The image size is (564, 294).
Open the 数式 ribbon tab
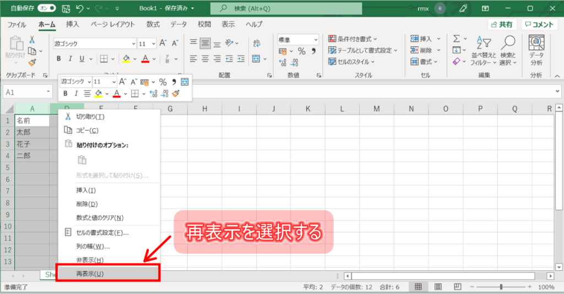(153, 24)
